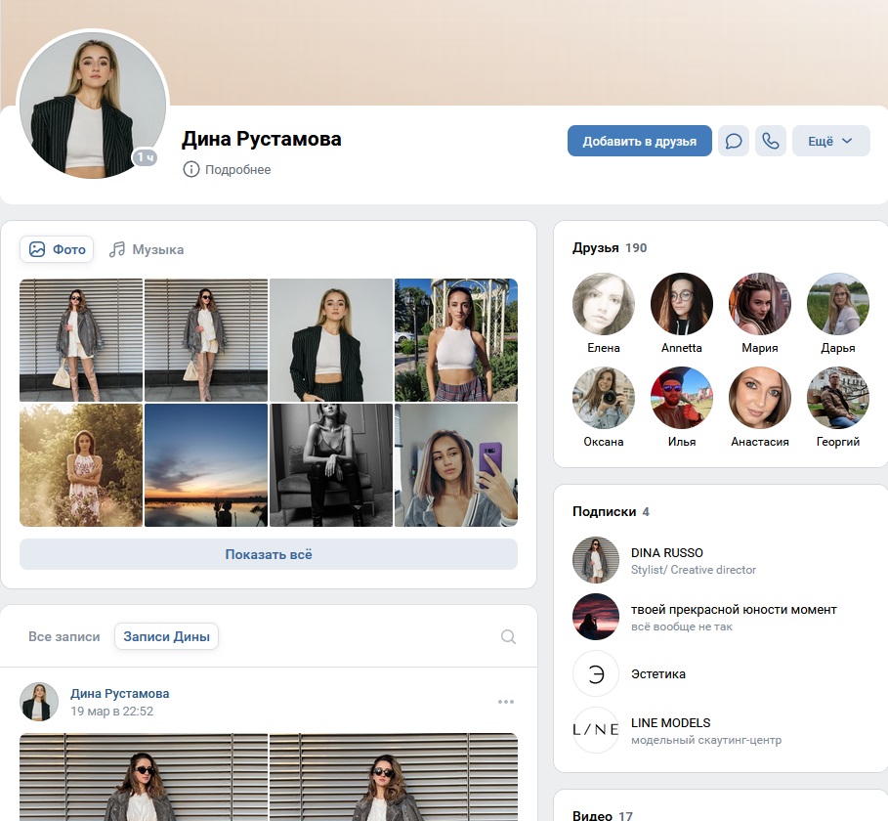Open the message chat icon button
This screenshot has width=888, height=821.
coord(734,141)
